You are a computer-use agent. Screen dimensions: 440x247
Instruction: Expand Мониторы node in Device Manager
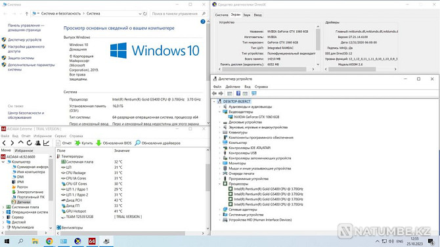pos(220,164)
